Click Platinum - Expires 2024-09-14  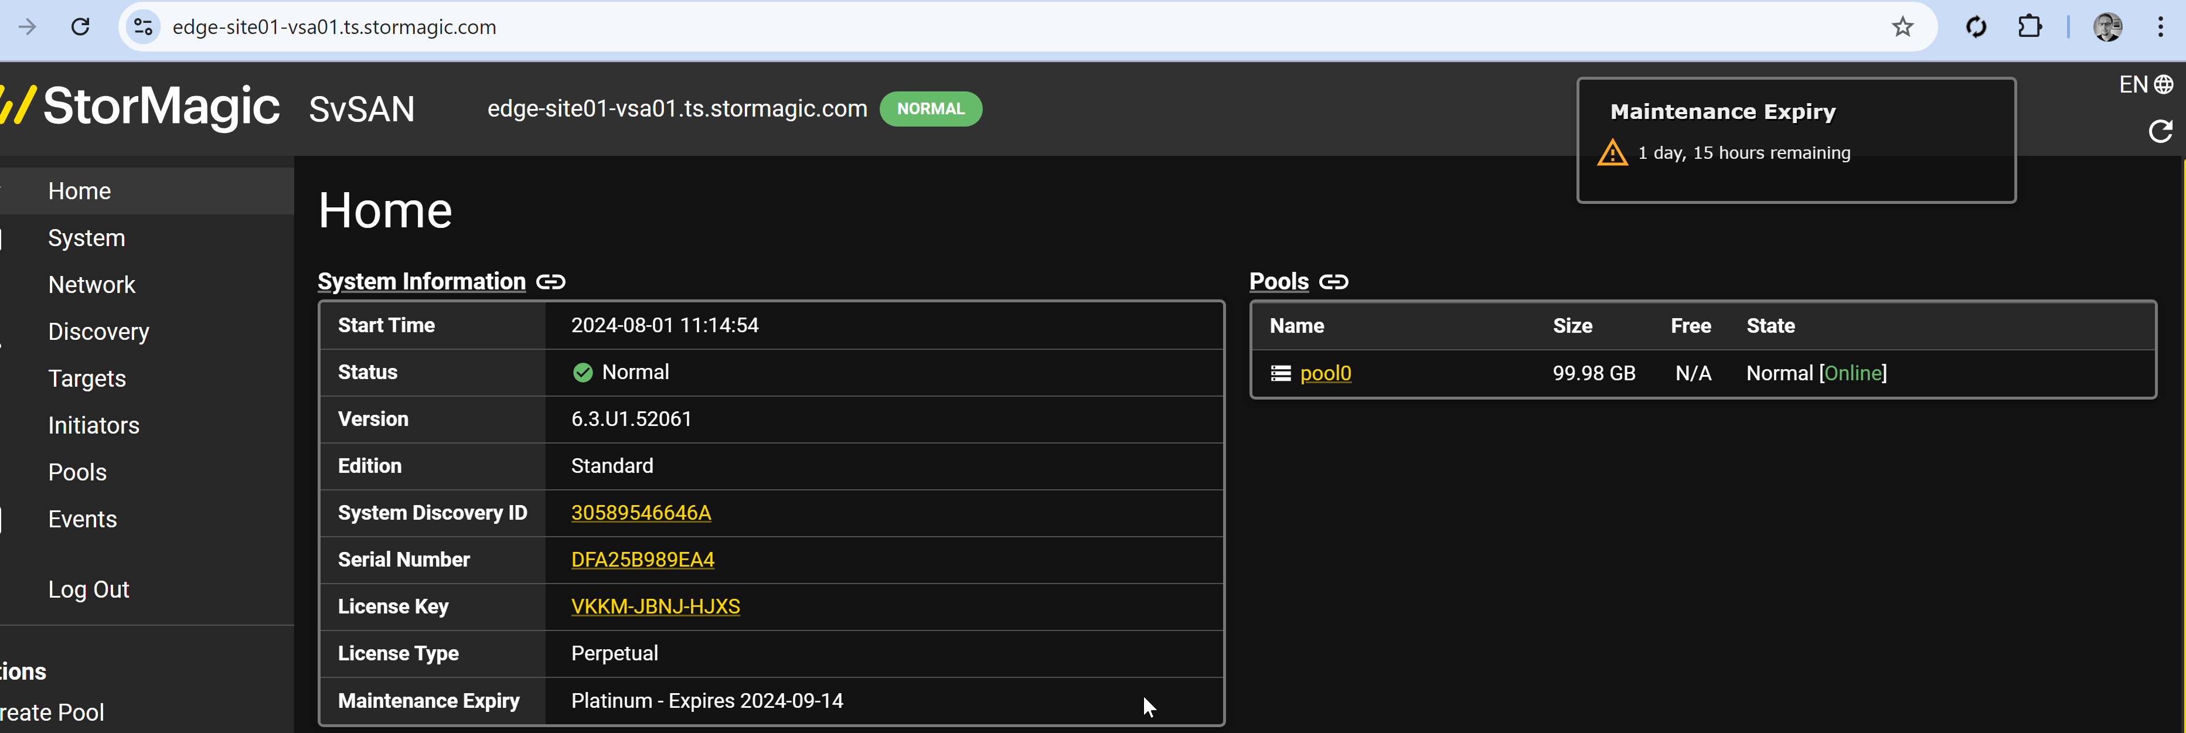click(707, 701)
